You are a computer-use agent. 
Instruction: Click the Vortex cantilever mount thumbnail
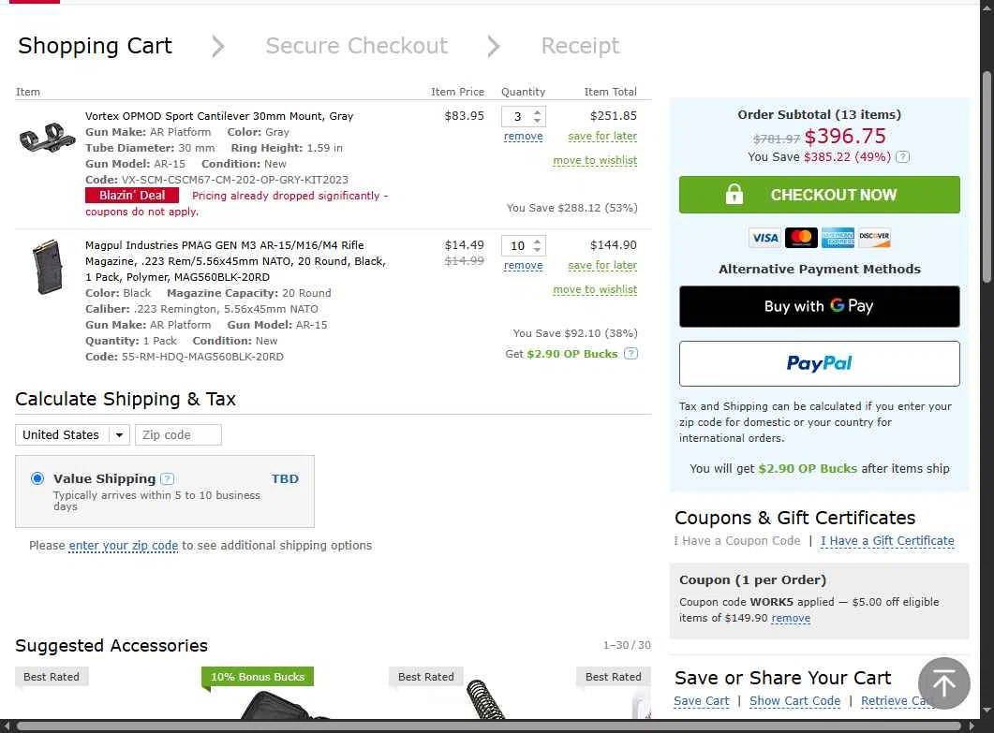coord(47,139)
